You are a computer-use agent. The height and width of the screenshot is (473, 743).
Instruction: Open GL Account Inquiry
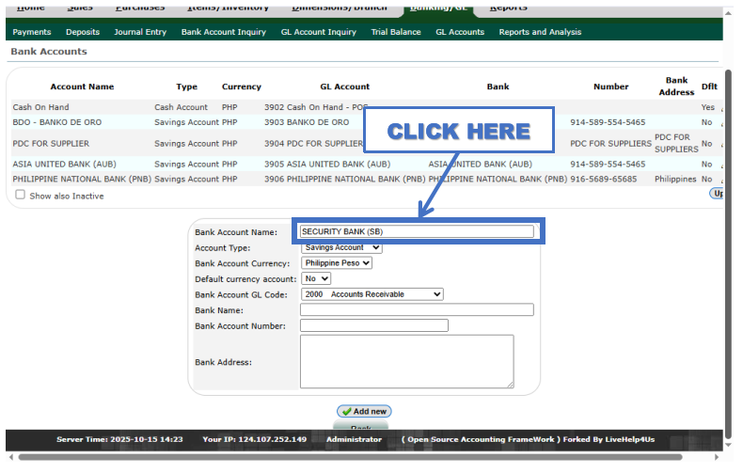click(x=318, y=32)
